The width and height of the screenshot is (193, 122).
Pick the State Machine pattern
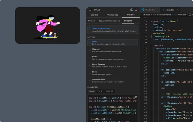(x=112, y=80)
